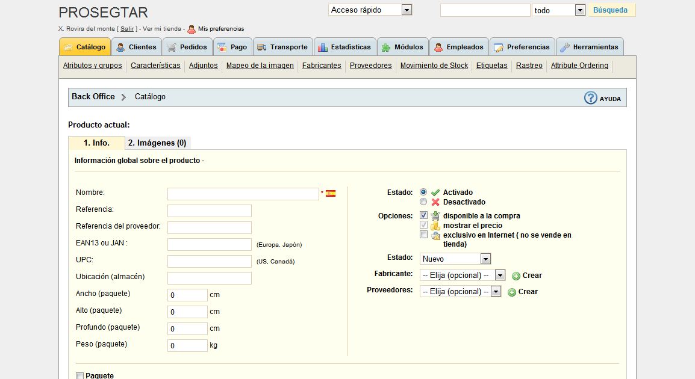The image size is (695, 379).
Task: Click the Módulos puzzle icon
Action: point(386,48)
